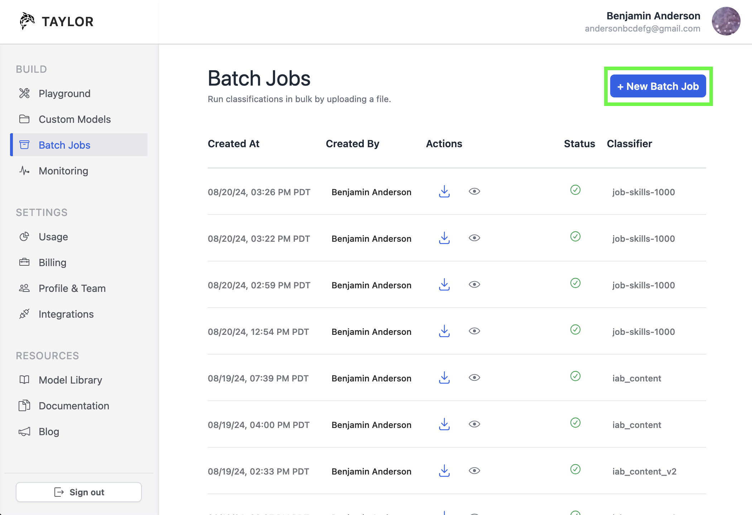The width and height of the screenshot is (752, 515).
Task: Click the Profile & Team people icon
Action: pyautogui.click(x=24, y=288)
